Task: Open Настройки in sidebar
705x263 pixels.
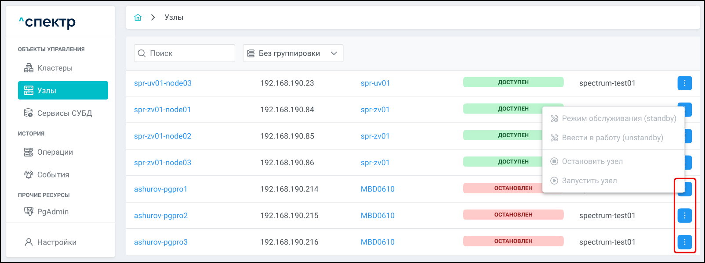Action: click(56, 242)
